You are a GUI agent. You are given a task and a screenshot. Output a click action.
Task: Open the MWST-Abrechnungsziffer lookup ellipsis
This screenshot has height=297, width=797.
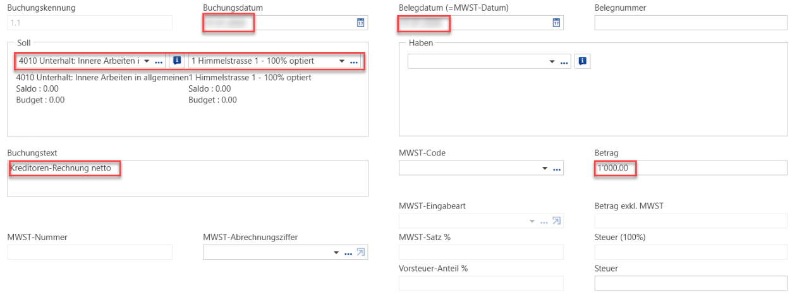[348, 253]
